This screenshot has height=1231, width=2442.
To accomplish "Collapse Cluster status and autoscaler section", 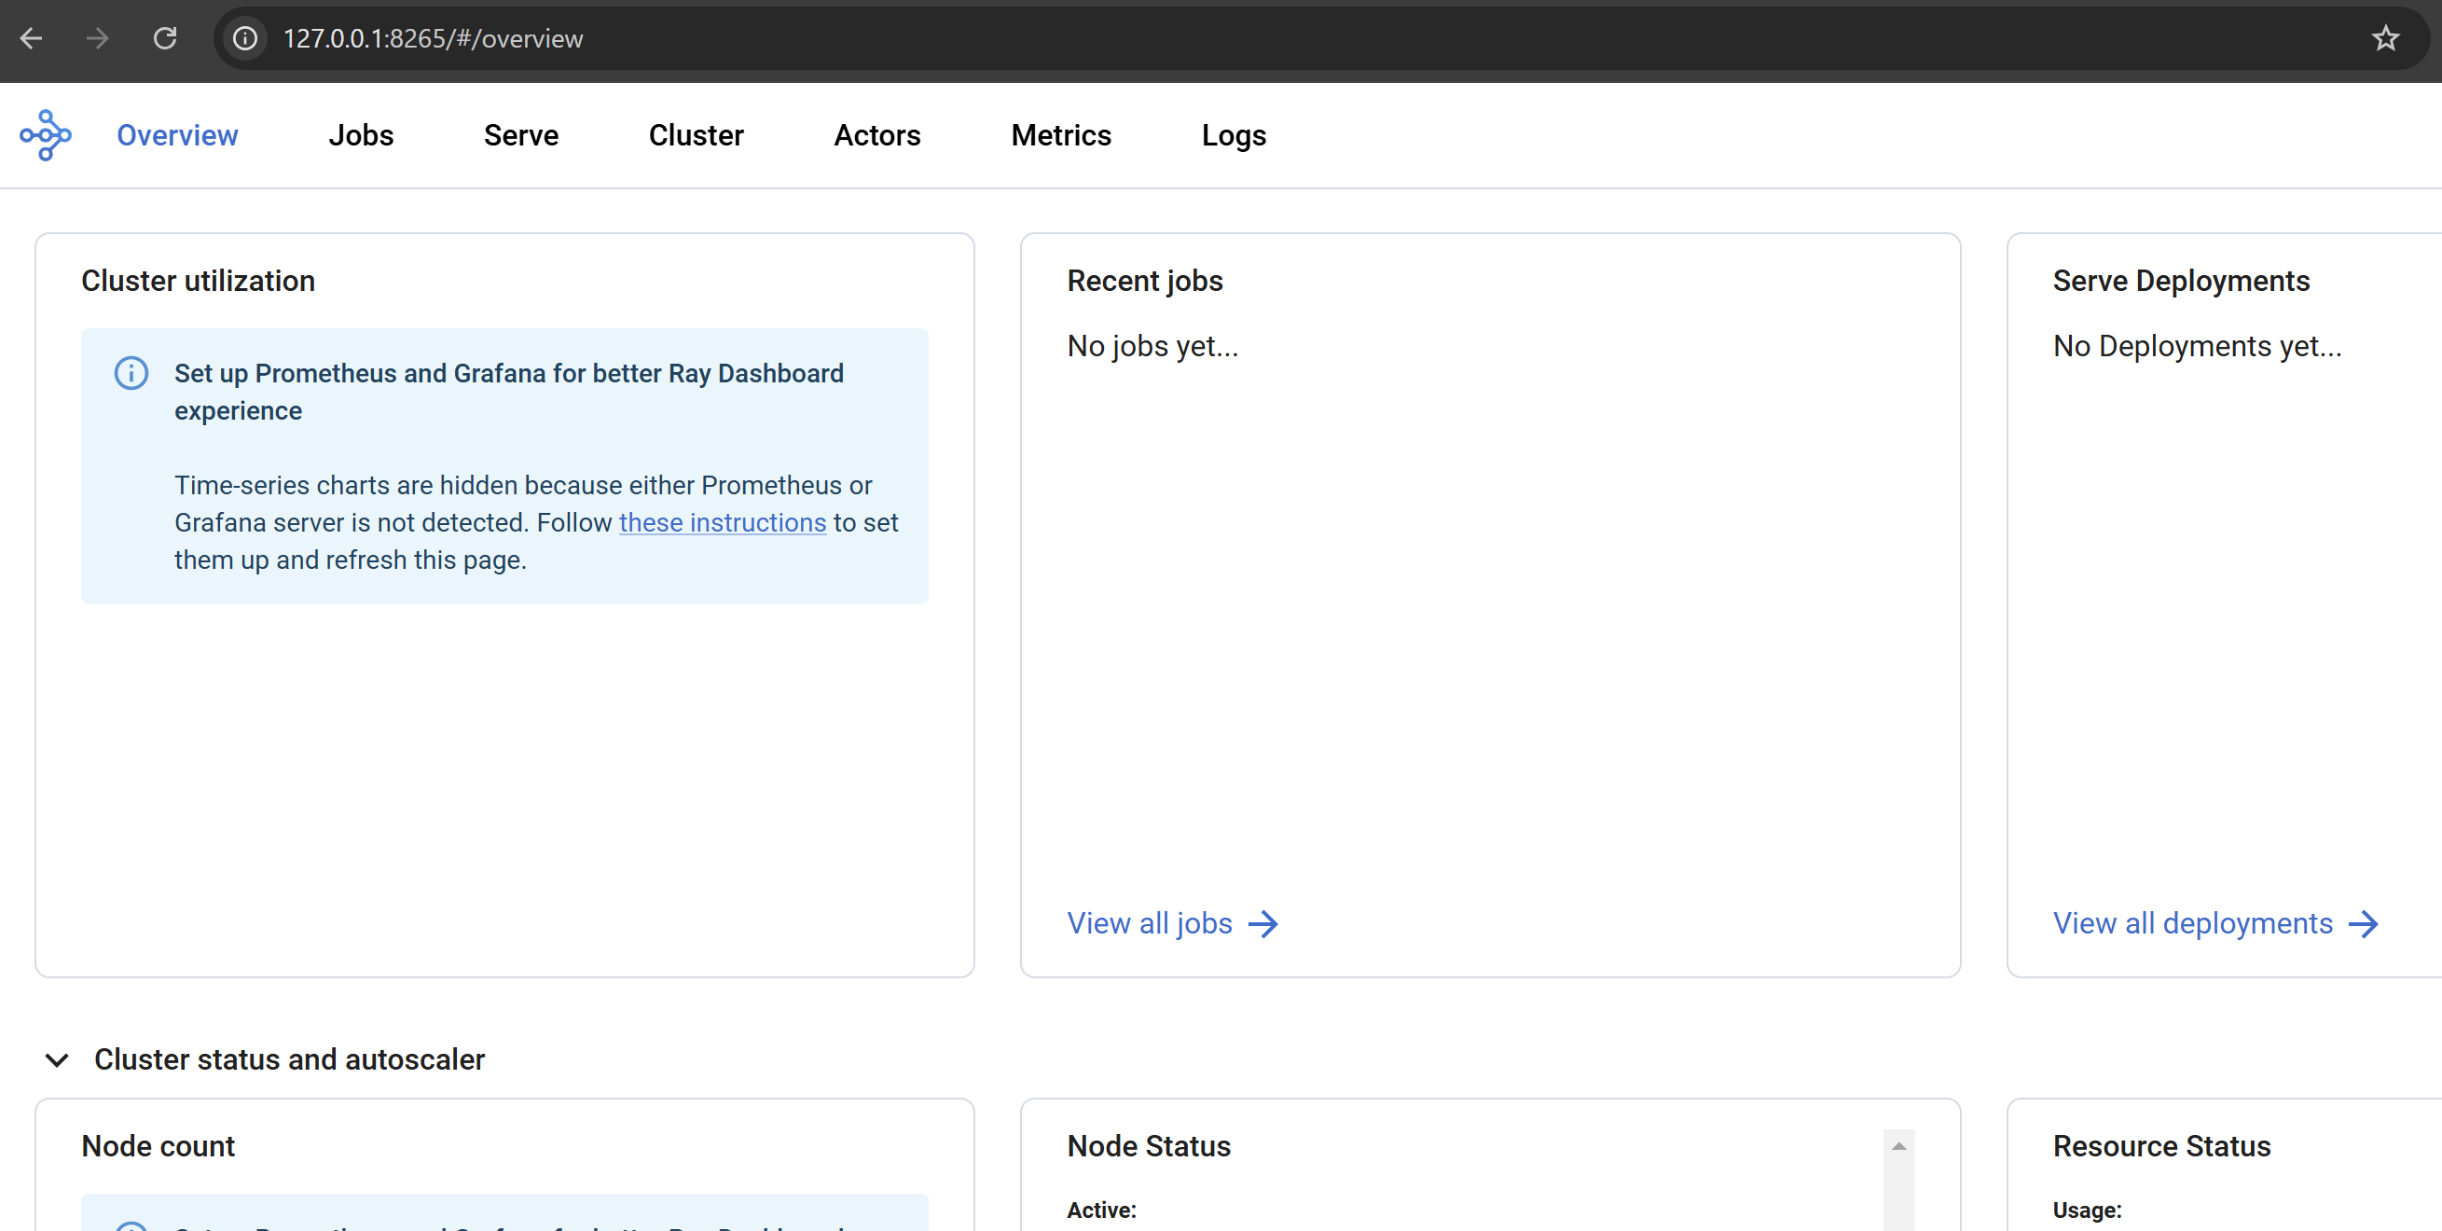I will tap(57, 1059).
